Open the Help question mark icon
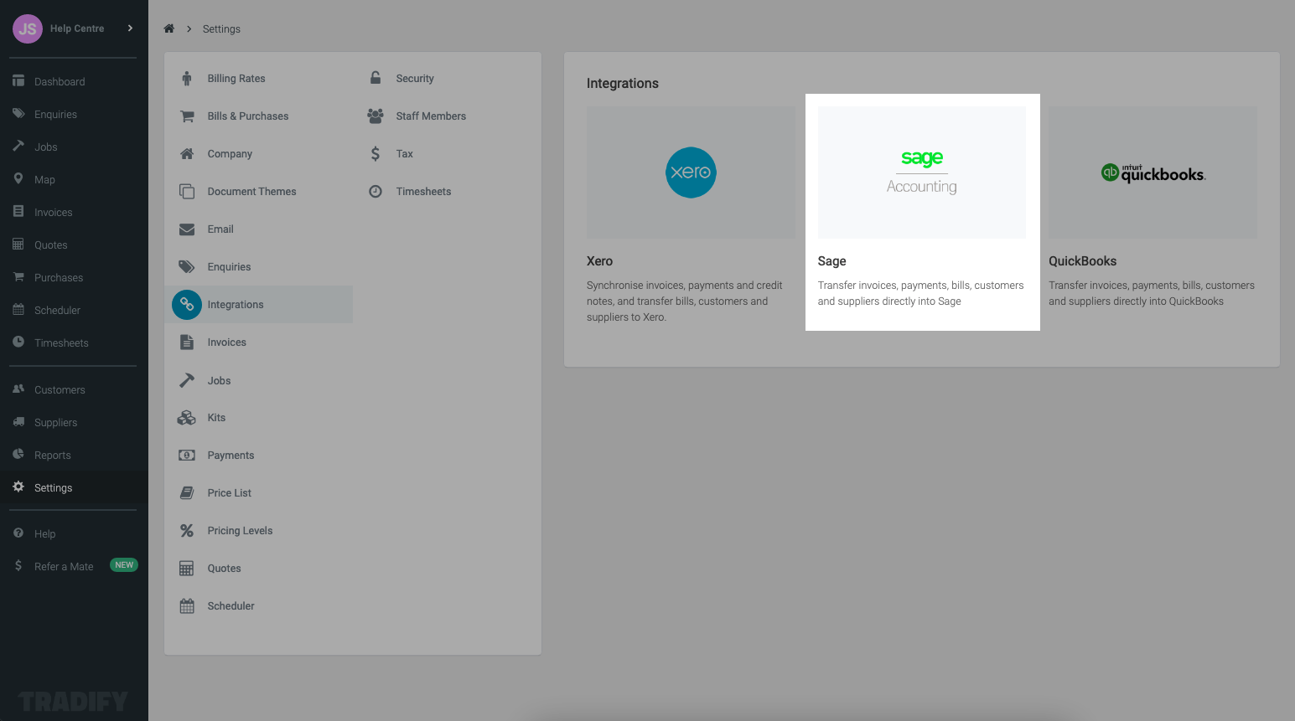The width and height of the screenshot is (1295, 721). [18, 533]
